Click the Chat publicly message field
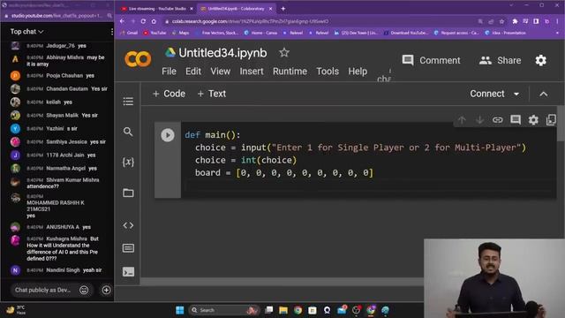The width and height of the screenshot is (565, 318). coord(42,290)
